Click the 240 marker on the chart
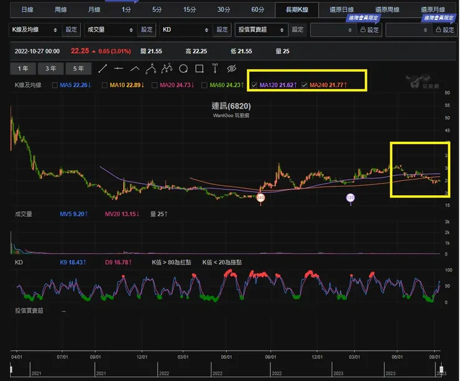Screen dimensions: 460x381 260,198
